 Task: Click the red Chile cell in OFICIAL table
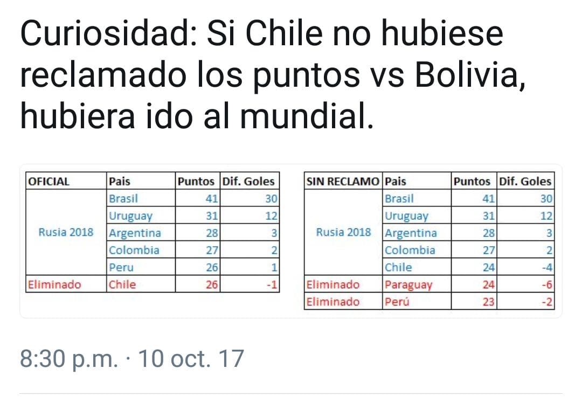[122, 284]
